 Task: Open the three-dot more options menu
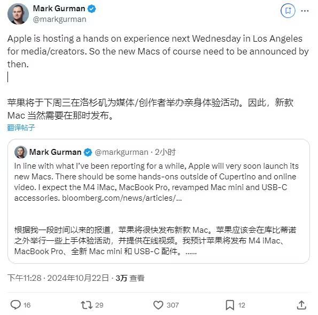[305, 11]
